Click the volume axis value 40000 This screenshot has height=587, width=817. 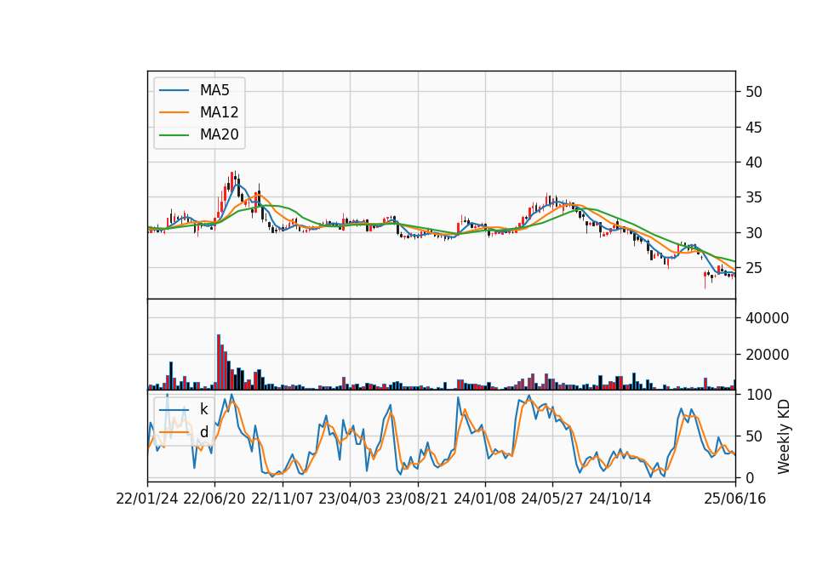(767, 318)
